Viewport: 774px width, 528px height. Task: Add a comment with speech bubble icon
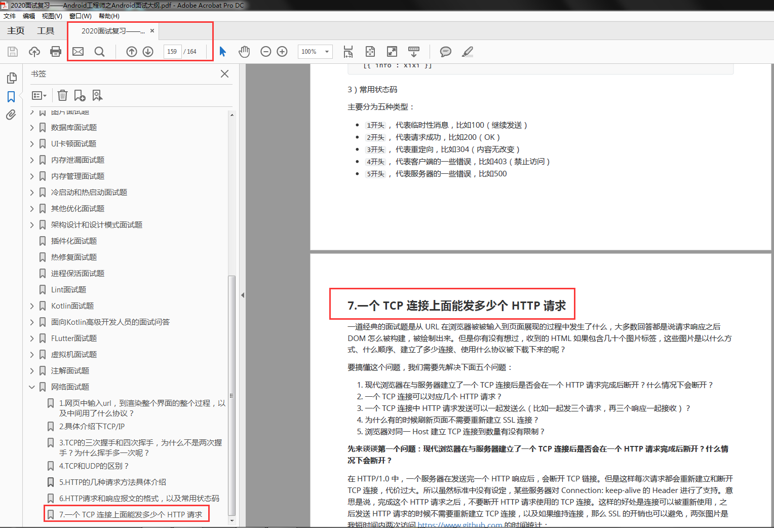(446, 52)
